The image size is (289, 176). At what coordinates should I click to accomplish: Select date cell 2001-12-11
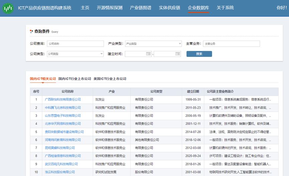pos(193,124)
